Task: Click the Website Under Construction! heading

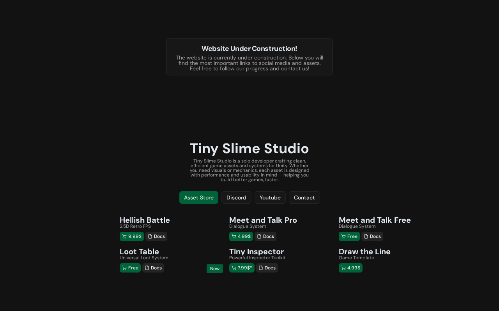Action: tap(249, 49)
